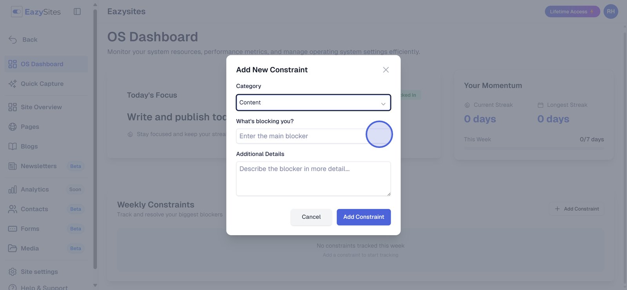
Task: Click the Pages globe icon
Action: (13, 127)
